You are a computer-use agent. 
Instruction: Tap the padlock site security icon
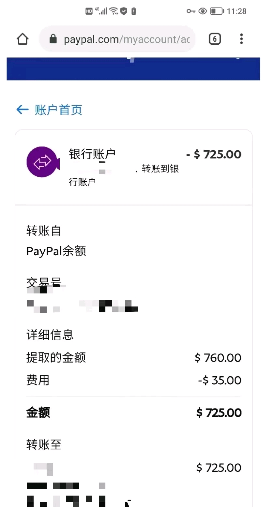coord(53,39)
